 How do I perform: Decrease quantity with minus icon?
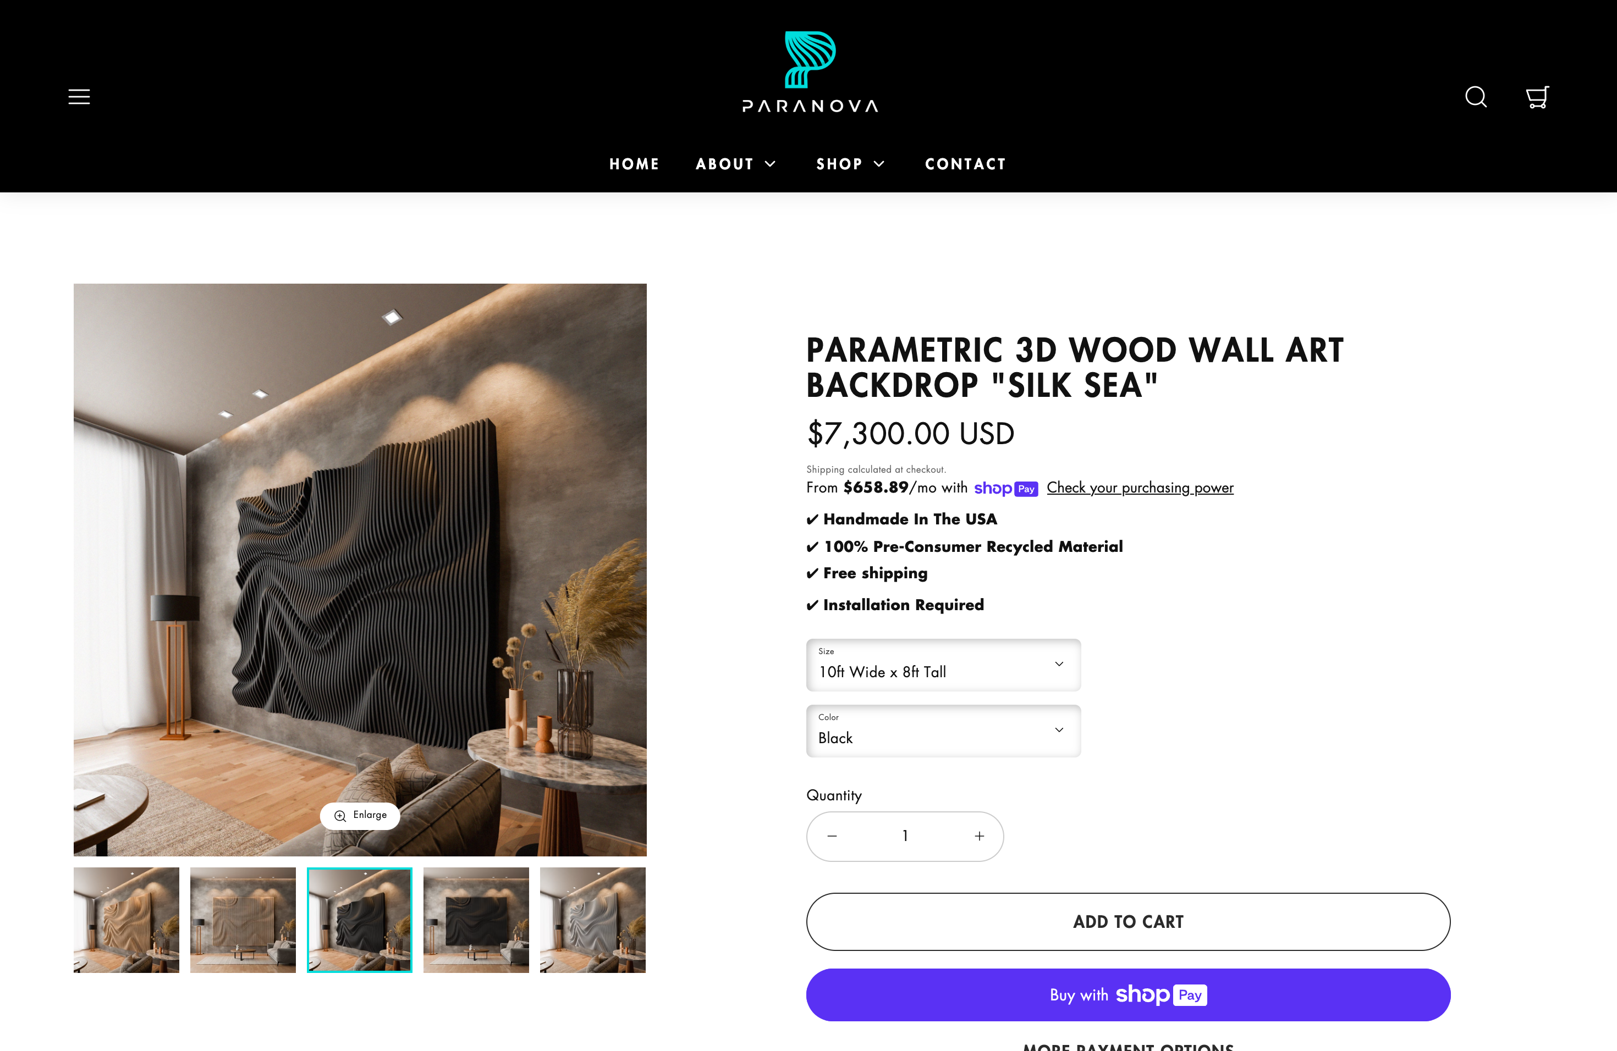(832, 837)
